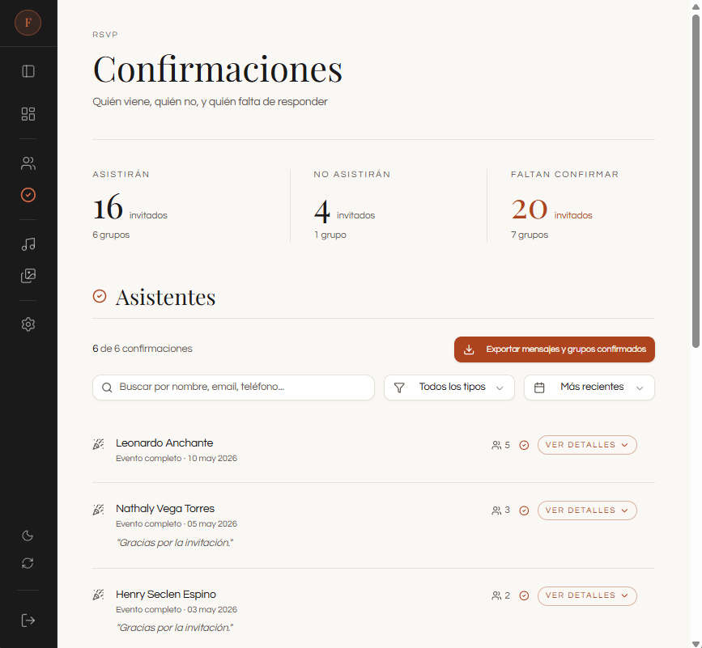Click the magnifier icon in search box
Image resolution: width=702 pixels, height=648 pixels.
[107, 388]
